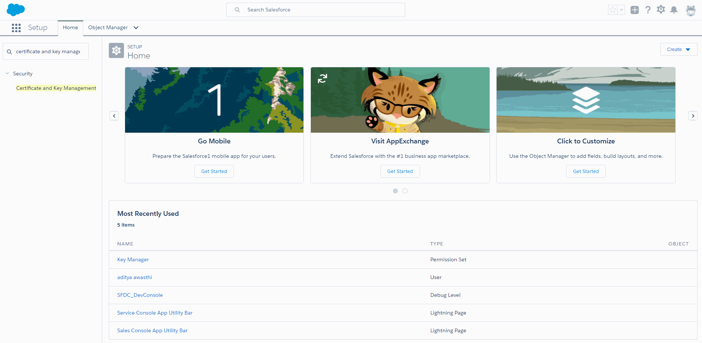Open the Setup gear icon

click(661, 10)
